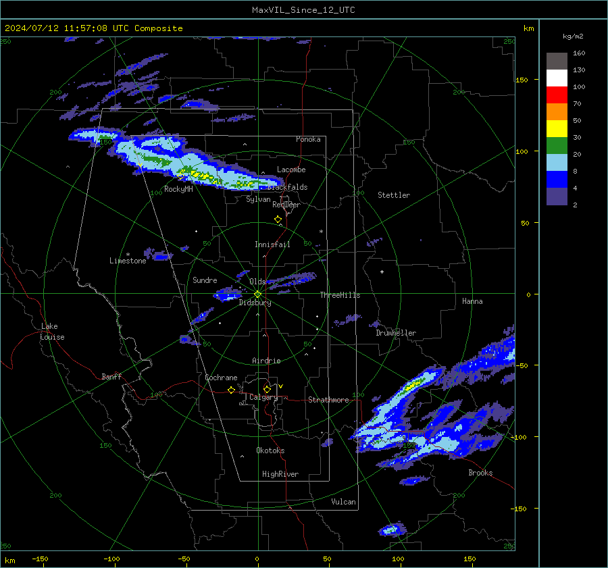Click the Hanna label
608x568 pixels.
click(x=472, y=301)
